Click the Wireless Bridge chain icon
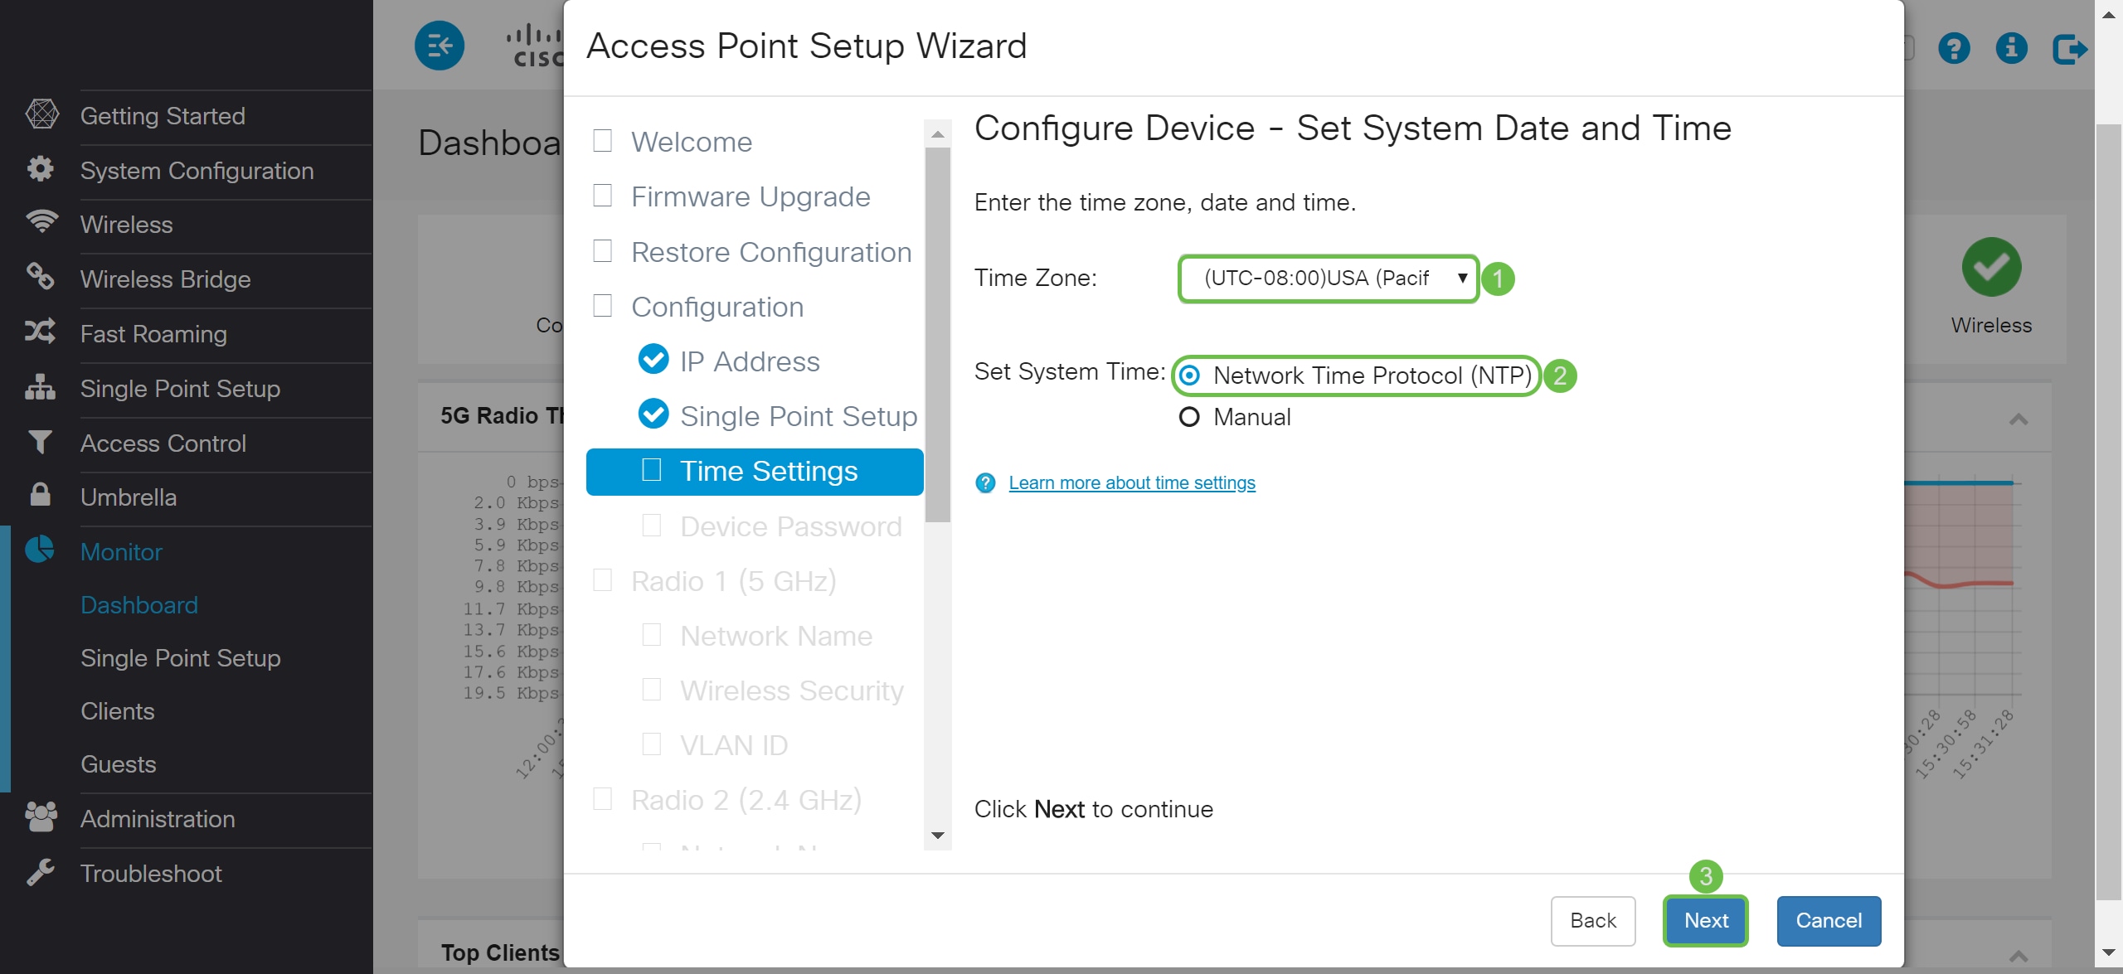Image resolution: width=2123 pixels, height=974 pixels. [x=40, y=277]
